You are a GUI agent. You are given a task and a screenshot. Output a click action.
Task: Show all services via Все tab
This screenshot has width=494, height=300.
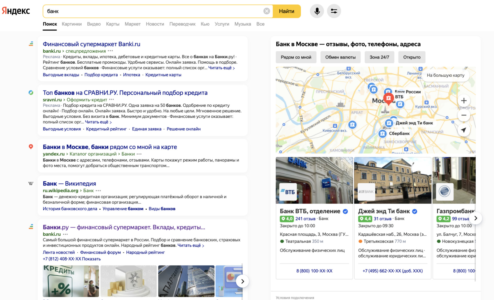[x=260, y=24]
